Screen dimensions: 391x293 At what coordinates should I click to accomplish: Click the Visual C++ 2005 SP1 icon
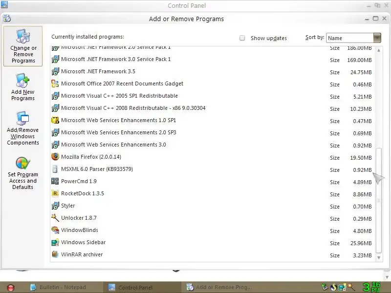pyautogui.click(x=55, y=96)
